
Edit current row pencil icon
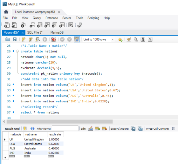(90, 129)
